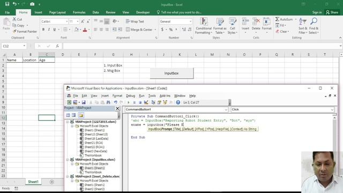The width and height of the screenshot is (343, 193).
Task: Open the Run menu in the VBA editor
Action: (x=141, y=95)
